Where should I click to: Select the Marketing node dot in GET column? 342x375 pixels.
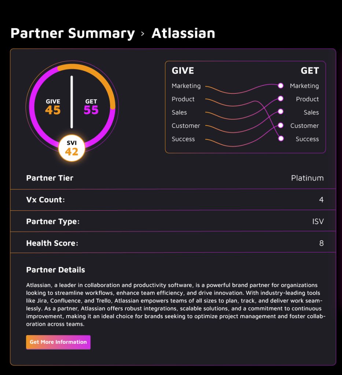point(281,85)
